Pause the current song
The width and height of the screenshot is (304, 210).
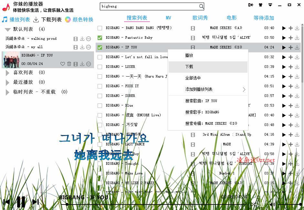(x=21, y=202)
